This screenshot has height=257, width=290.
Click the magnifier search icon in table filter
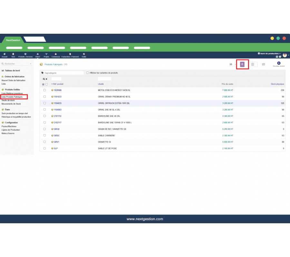44,79
